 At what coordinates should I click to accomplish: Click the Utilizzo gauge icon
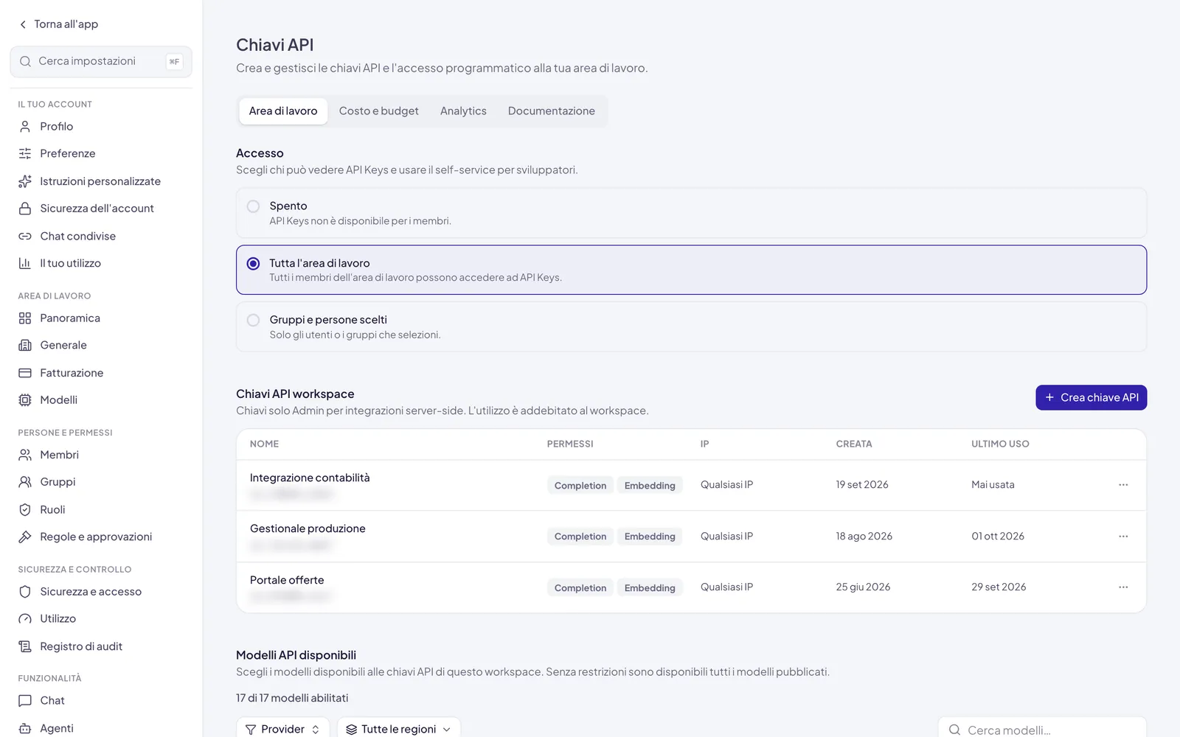coord(25,619)
